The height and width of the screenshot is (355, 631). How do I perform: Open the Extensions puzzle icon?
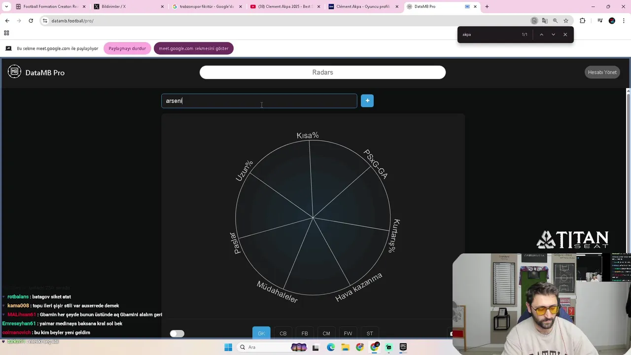583,21
